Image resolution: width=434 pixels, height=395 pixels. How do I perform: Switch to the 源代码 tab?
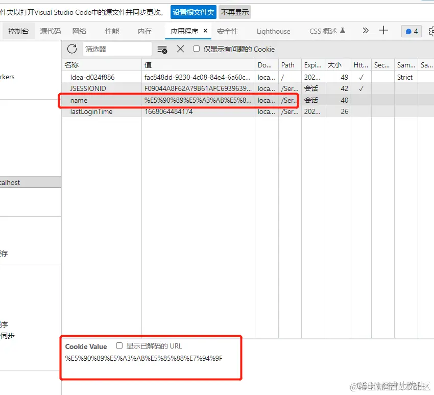click(51, 31)
